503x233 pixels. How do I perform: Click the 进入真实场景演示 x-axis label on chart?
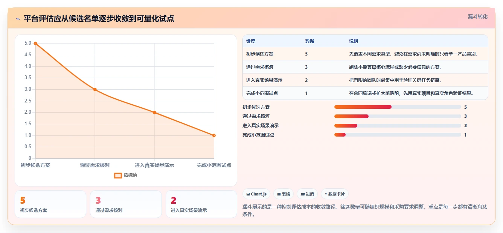tap(154, 165)
